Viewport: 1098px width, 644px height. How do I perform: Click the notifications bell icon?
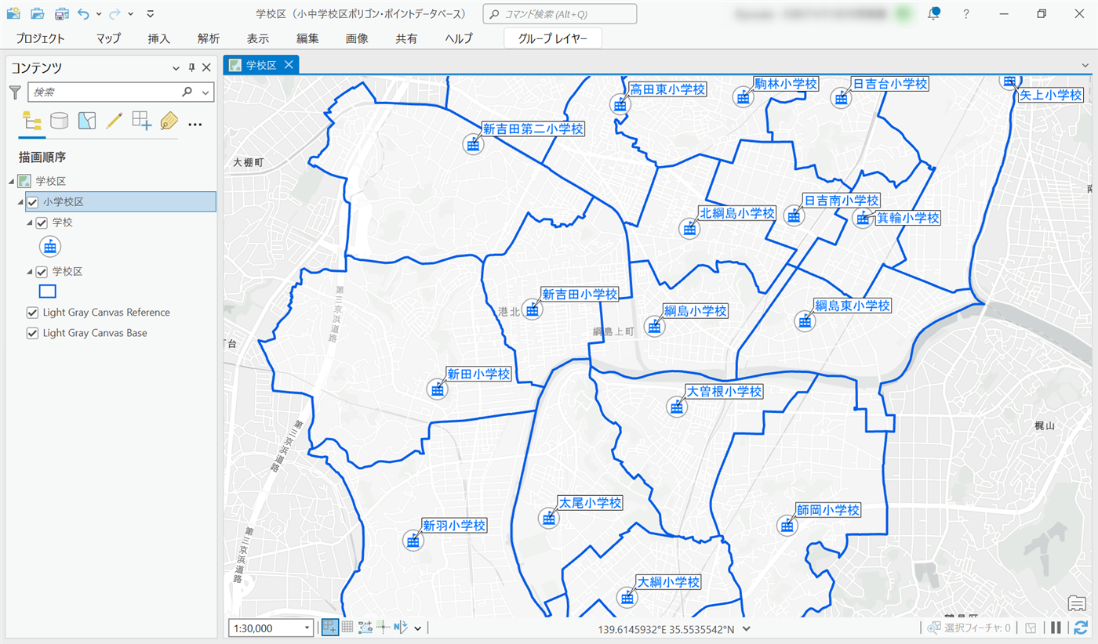tap(933, 14)
